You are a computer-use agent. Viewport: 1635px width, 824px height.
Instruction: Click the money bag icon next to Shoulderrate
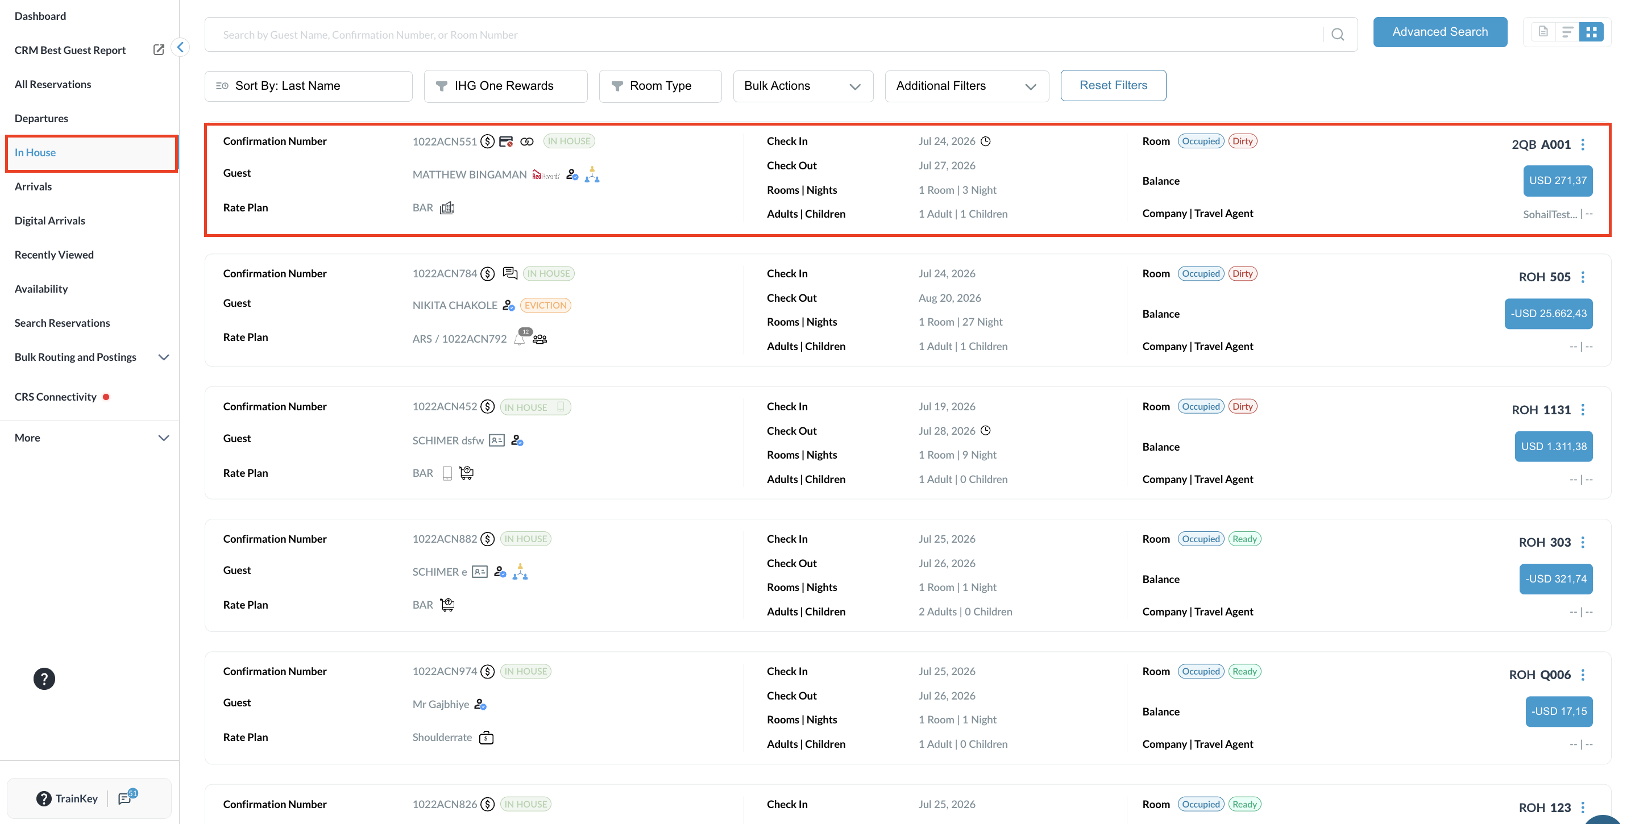[486, 737]
